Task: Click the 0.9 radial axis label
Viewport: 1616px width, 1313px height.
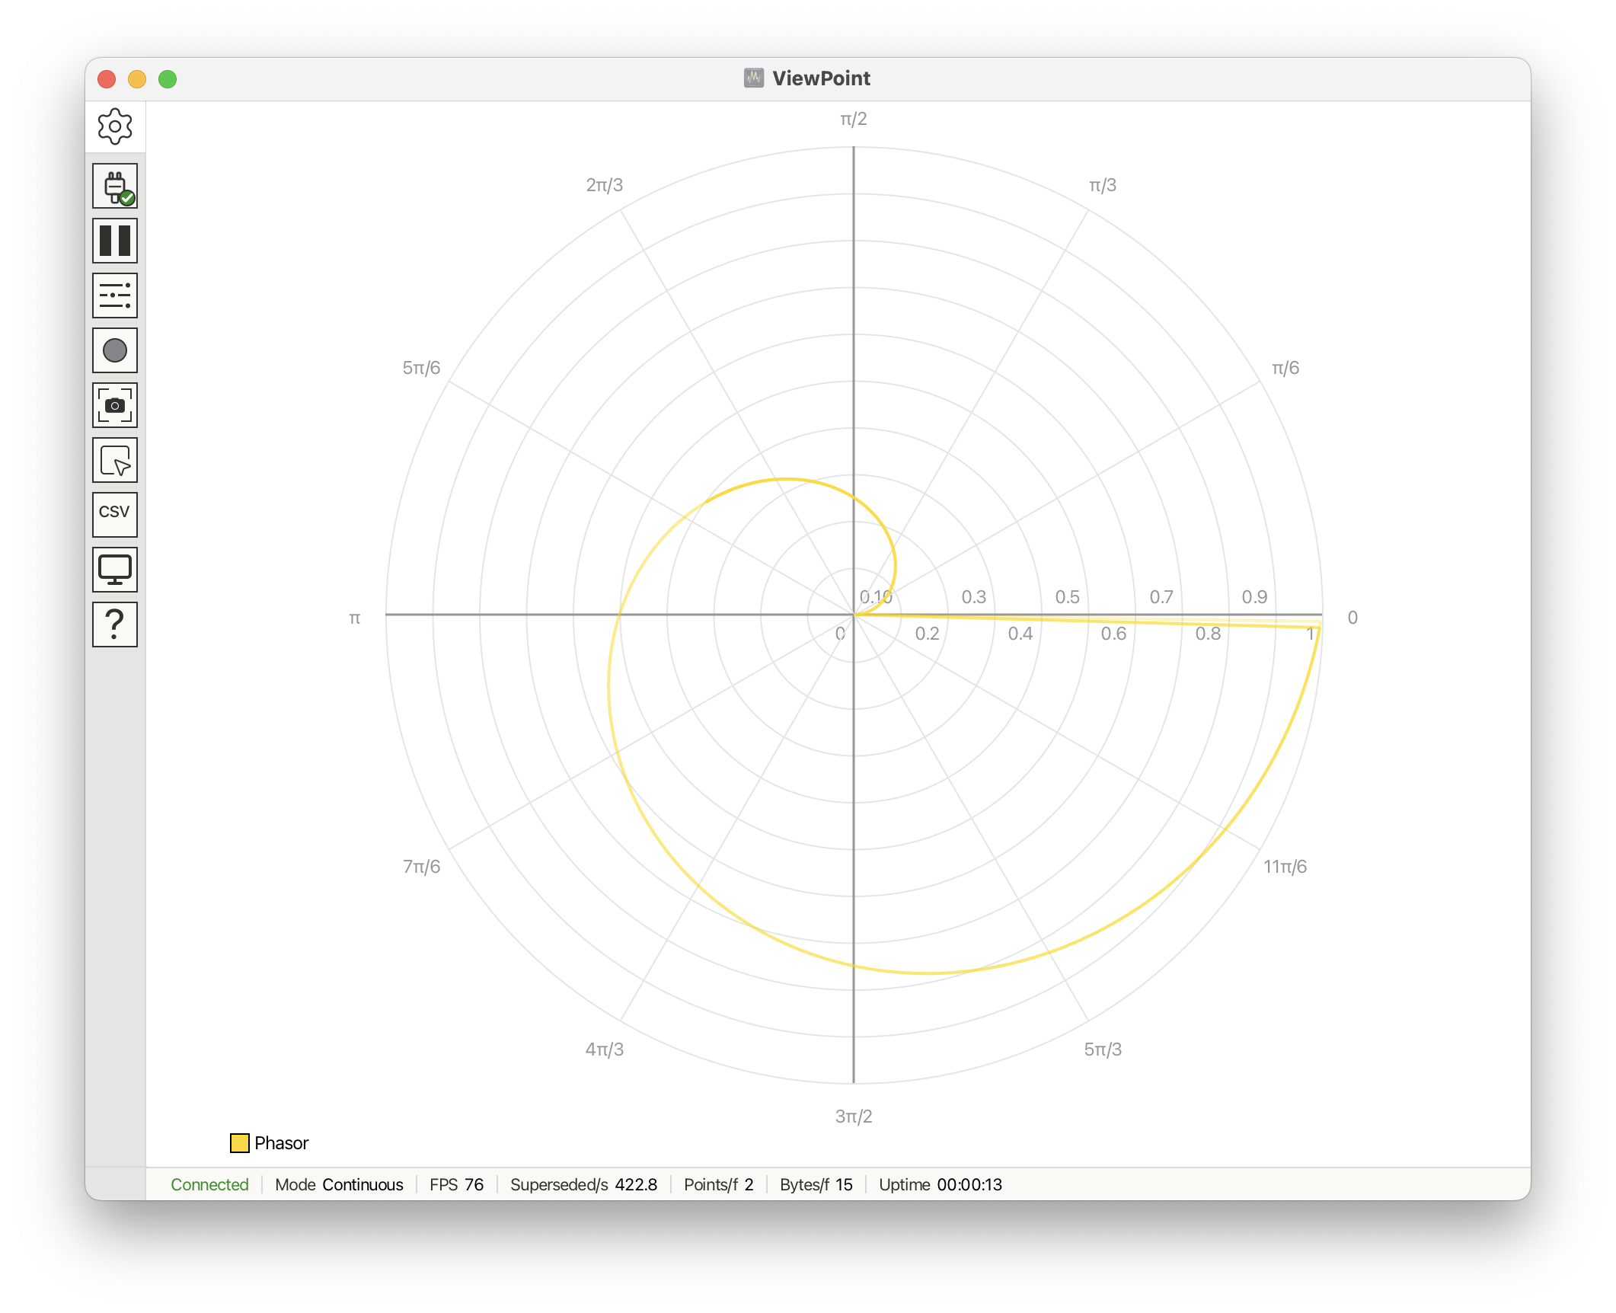Action: [x=1254, y=597]
